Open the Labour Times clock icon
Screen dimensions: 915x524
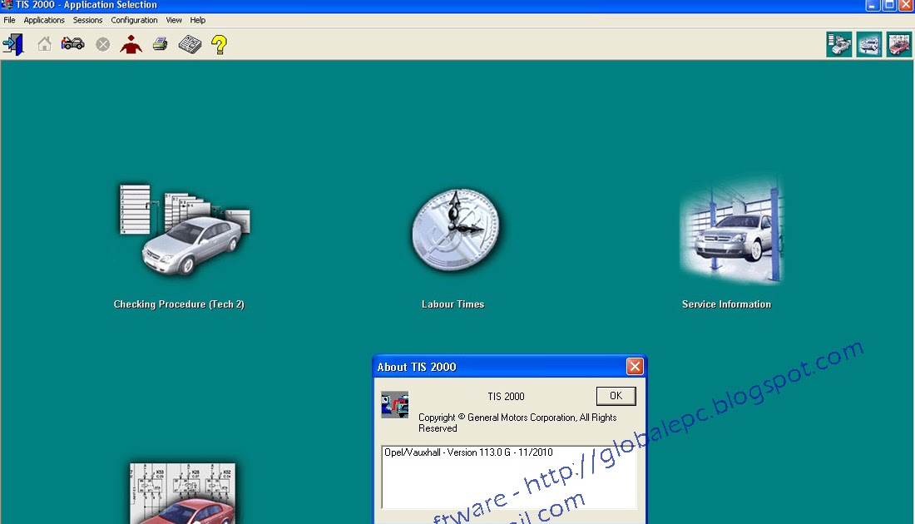(456, 230)
